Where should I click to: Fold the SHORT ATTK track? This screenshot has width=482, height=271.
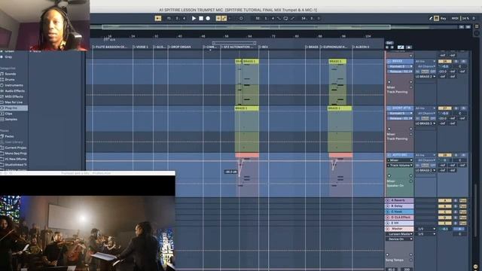tap(389, 108)
